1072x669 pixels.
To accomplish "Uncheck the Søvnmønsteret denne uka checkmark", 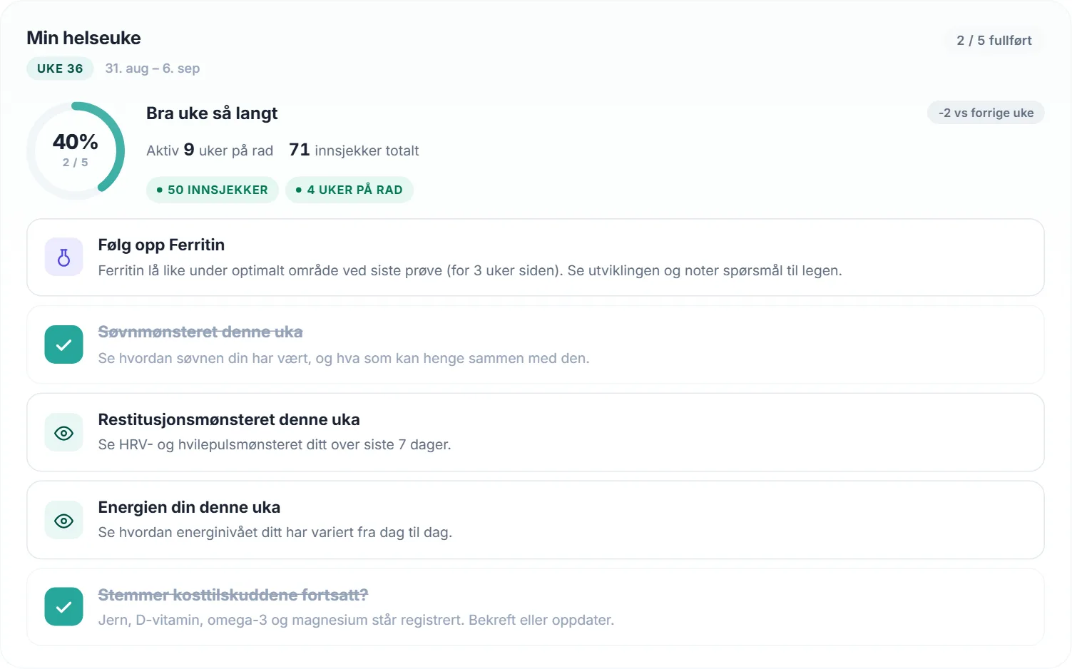I will 63,345.
